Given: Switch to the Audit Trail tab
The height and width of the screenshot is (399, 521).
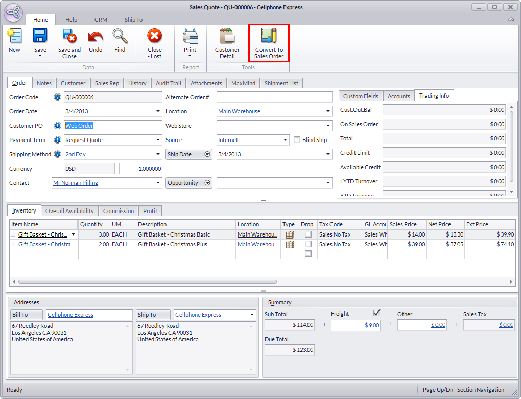Looking at the screenshot, I should pos(168,83).
